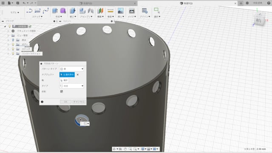This screenshot has height=153, width=272.
Task: Select the Extrude tool icon
Action: 55,11
